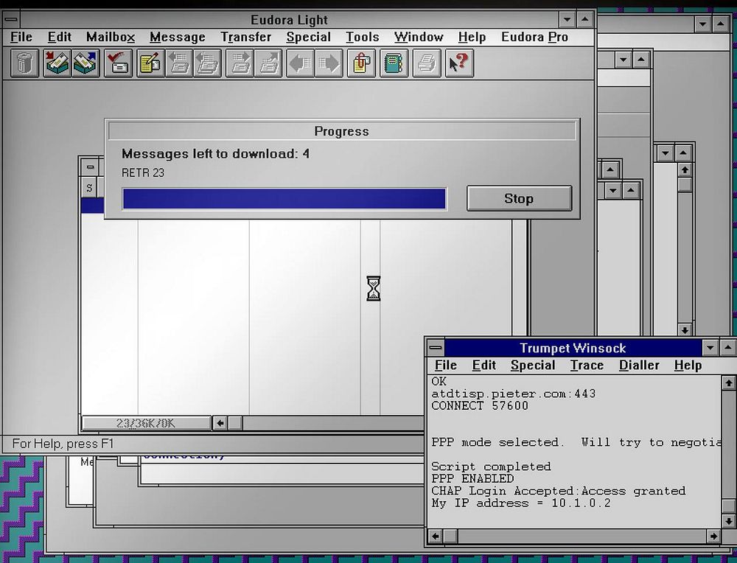Click the mailbox horizontal scroll thumb
This screenshot has width=737, height=563.
pos(235,423)
